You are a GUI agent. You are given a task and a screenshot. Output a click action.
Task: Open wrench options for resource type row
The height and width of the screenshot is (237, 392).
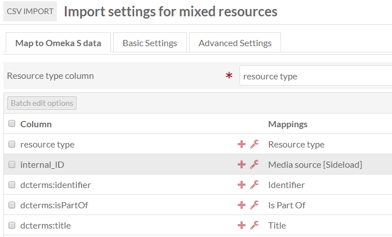[255, 144]
